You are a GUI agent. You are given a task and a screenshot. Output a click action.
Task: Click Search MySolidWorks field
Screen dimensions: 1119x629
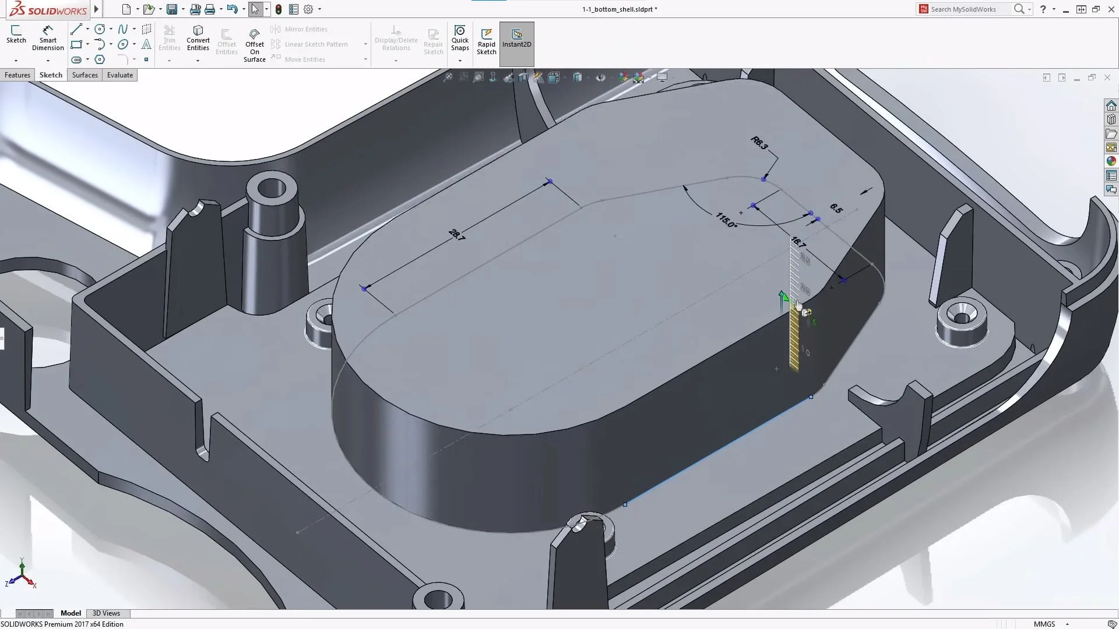967,9
